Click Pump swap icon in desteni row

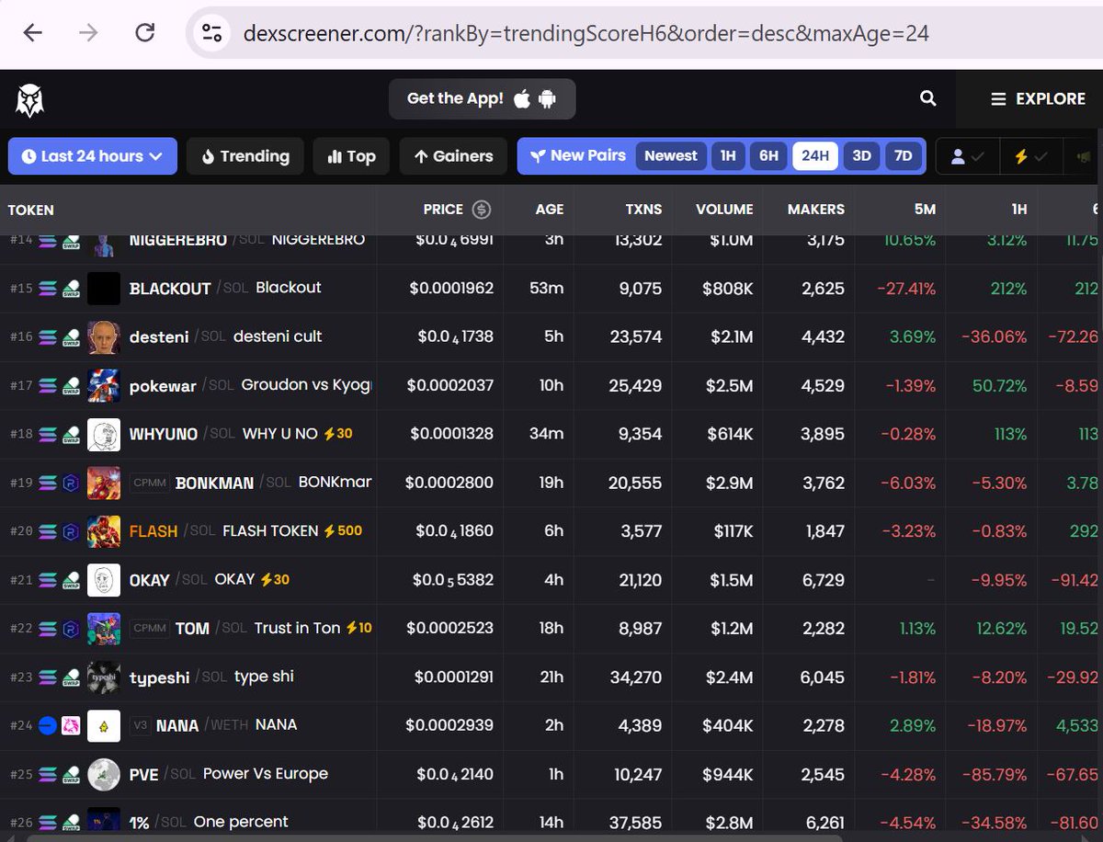[71, 337]
